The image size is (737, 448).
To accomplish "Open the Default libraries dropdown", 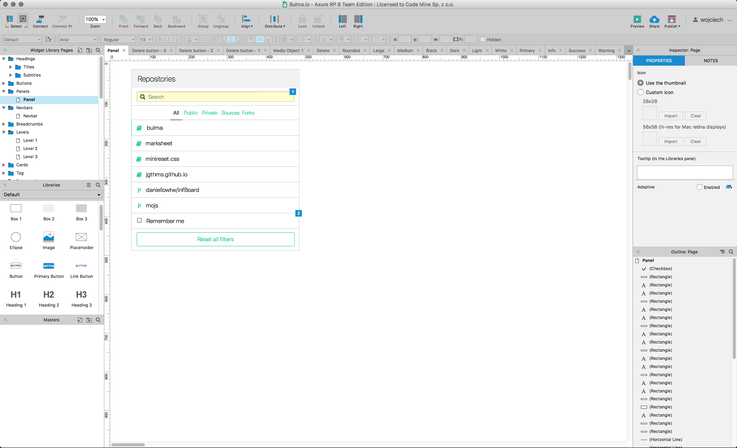I will [52, 195].
